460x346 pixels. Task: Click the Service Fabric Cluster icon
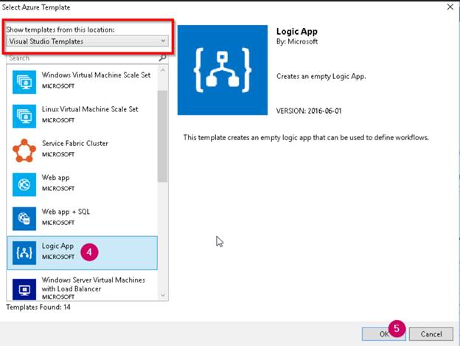coord(24,150)
